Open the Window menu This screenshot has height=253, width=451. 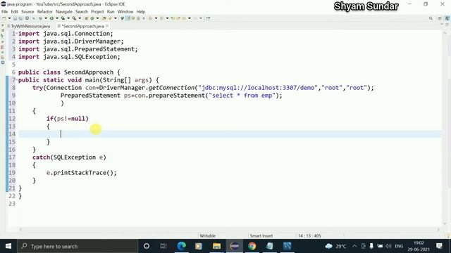tap(125, 12)
